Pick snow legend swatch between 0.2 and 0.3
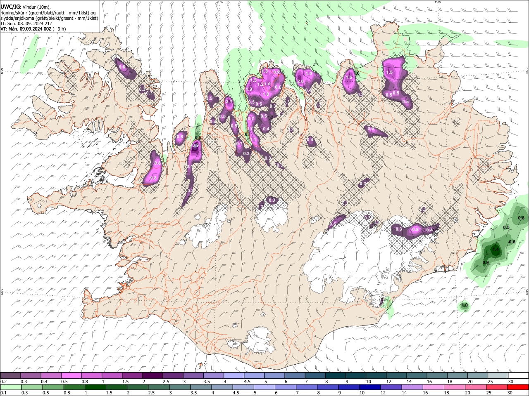 [10, 375]
